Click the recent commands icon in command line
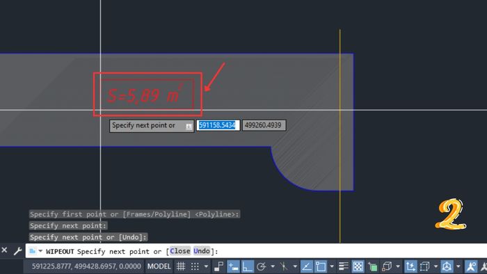This screenshot has height=274, width=487. [32, 251]
